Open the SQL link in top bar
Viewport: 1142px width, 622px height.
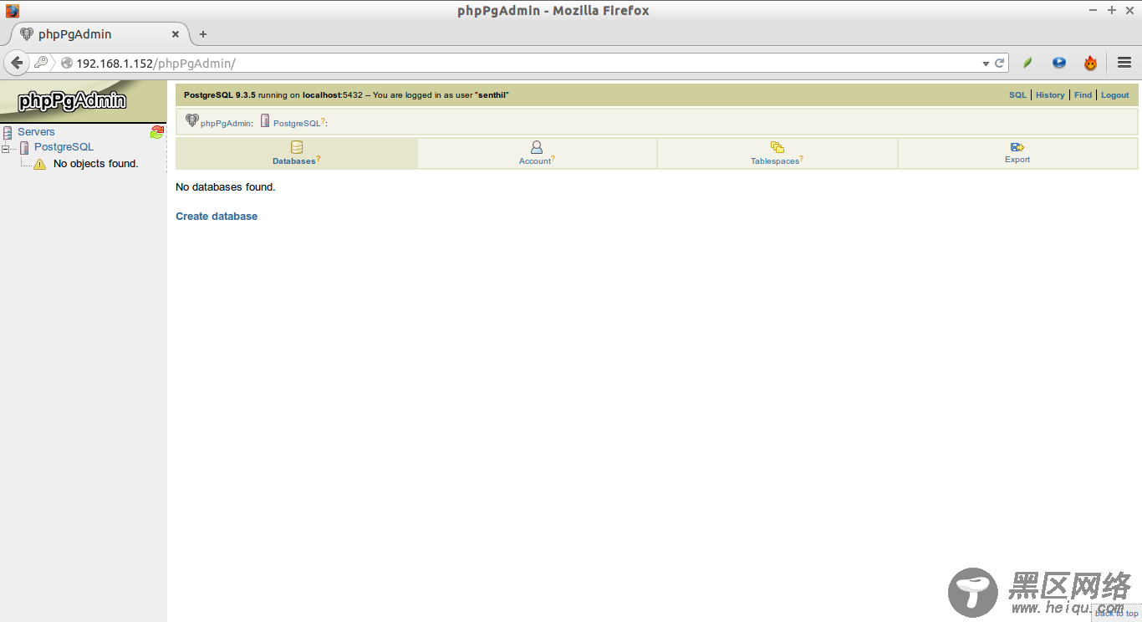1017,95
